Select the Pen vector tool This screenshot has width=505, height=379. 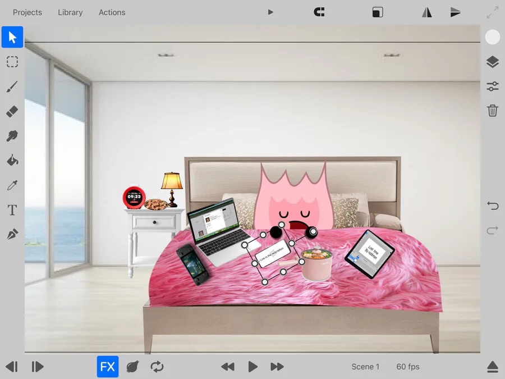12,234
